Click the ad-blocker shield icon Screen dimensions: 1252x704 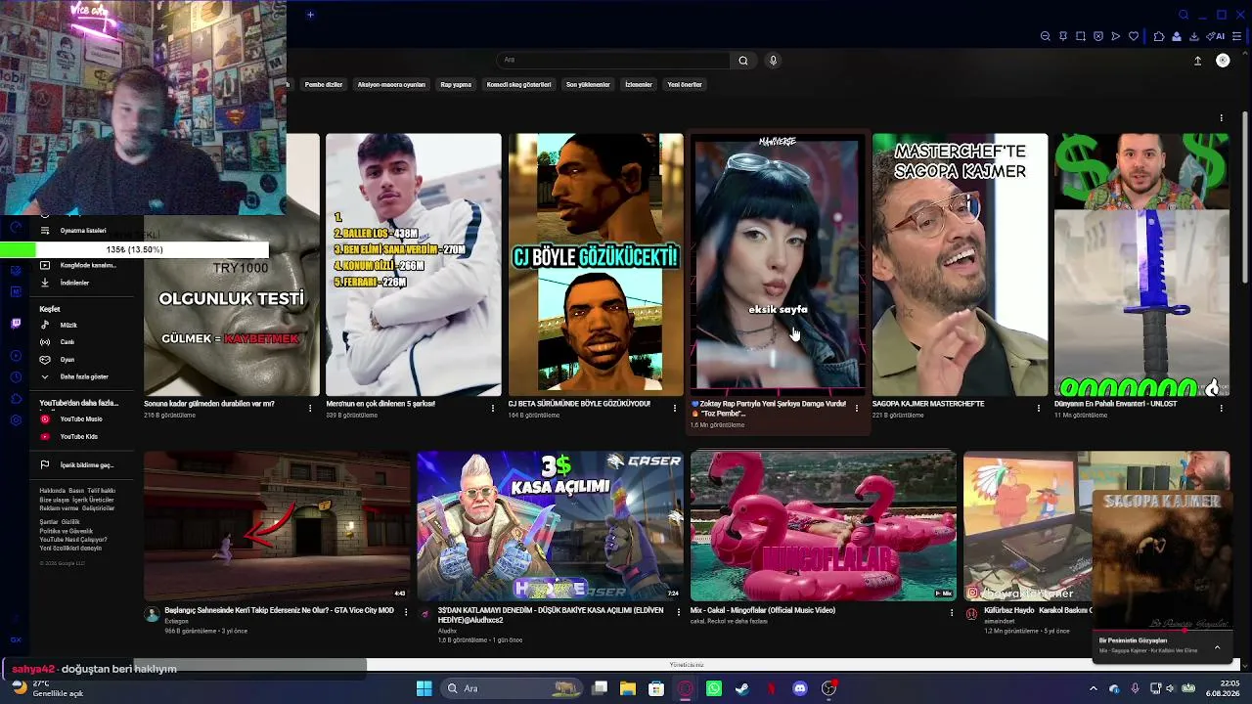(x=1098, y=36)
